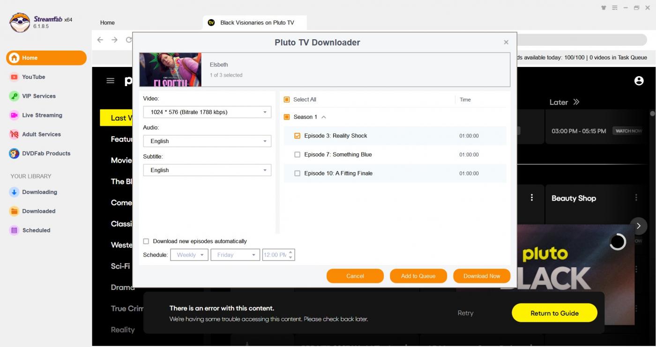Click the Download Now button

pyautogui.click(x=482, y=276)
